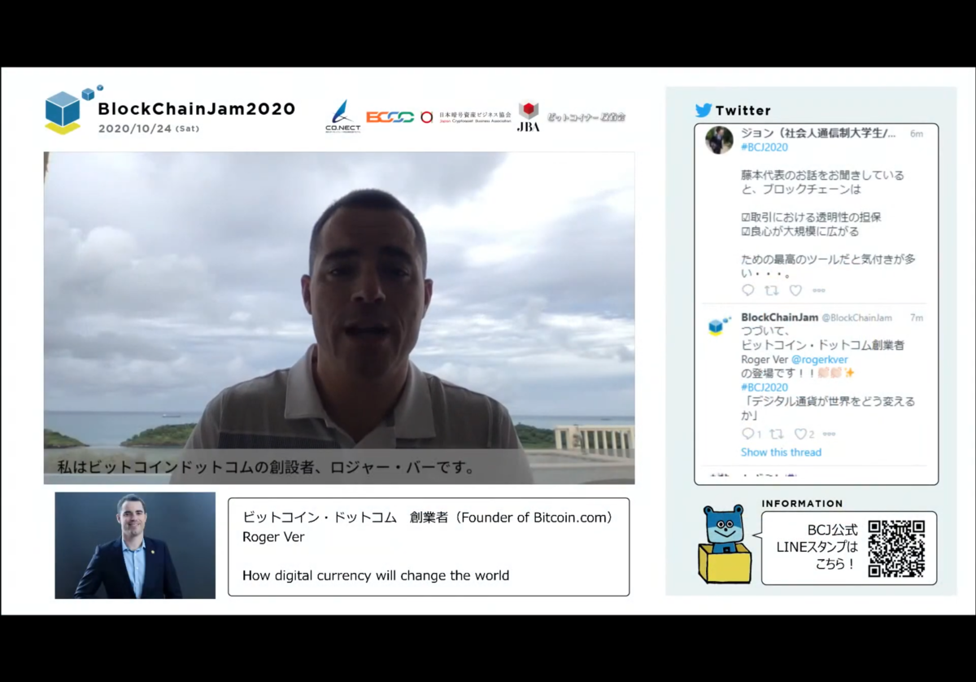Retweet the ジョン tweet
The image size is (976, 682).
point(772,291)
